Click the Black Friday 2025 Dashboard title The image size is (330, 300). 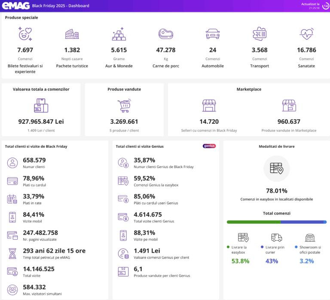(x=61, y=6)
